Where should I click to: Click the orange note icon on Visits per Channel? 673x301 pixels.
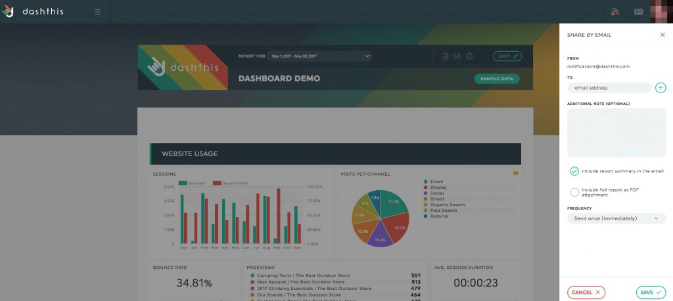click(515, 173)
